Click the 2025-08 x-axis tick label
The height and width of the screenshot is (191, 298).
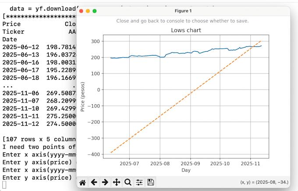click(160, 164)
